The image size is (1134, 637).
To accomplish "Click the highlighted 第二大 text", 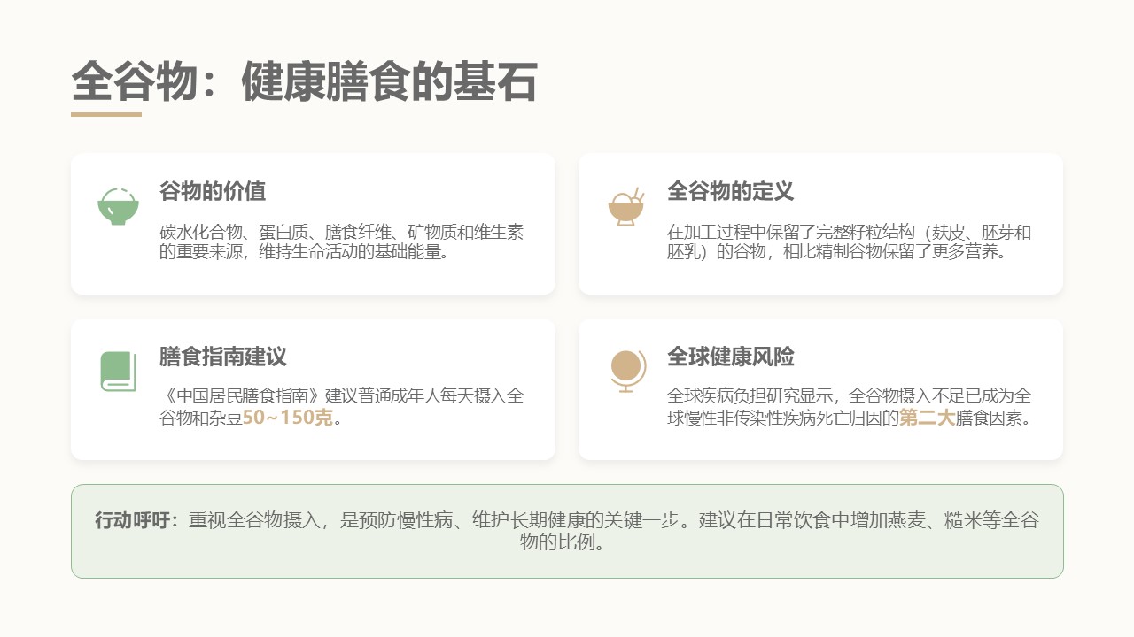I will pyautogui.click(x=927, y=418).
